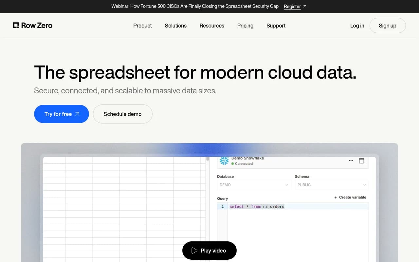Click the Snowflake connection icon
This screenshot has height=262, width=419.
[224, 160]
